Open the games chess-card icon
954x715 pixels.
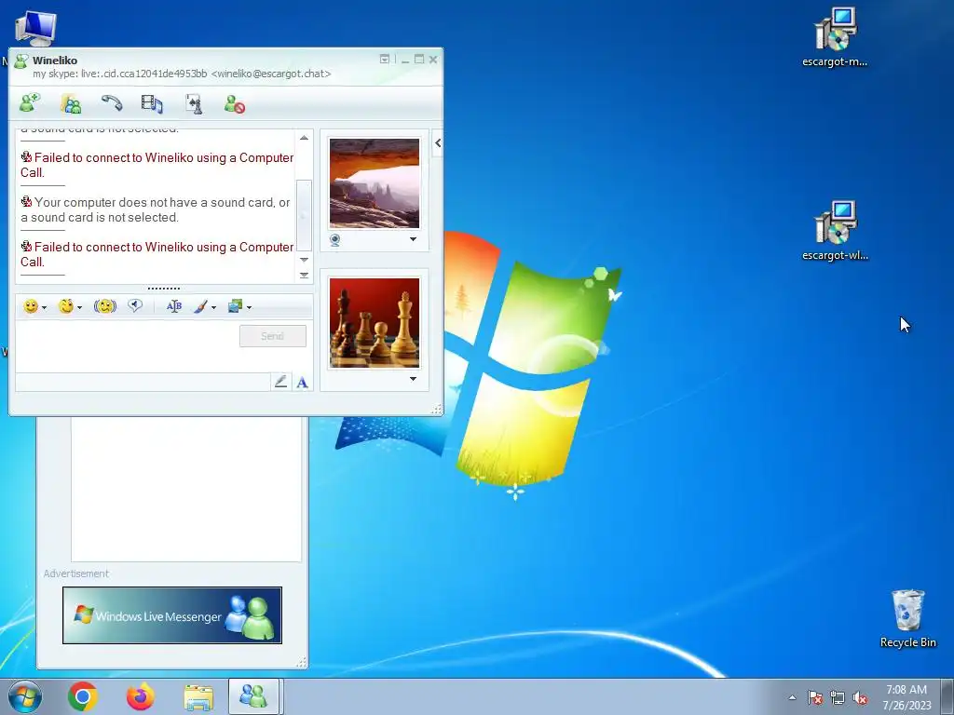[x=194, y=104]
